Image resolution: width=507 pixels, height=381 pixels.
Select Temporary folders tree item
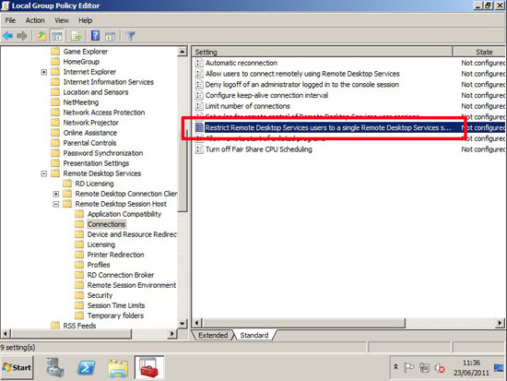click(x=115, y=316)
